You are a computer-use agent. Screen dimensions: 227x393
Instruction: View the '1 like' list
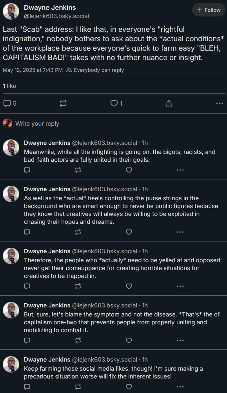tap(9, 86)
